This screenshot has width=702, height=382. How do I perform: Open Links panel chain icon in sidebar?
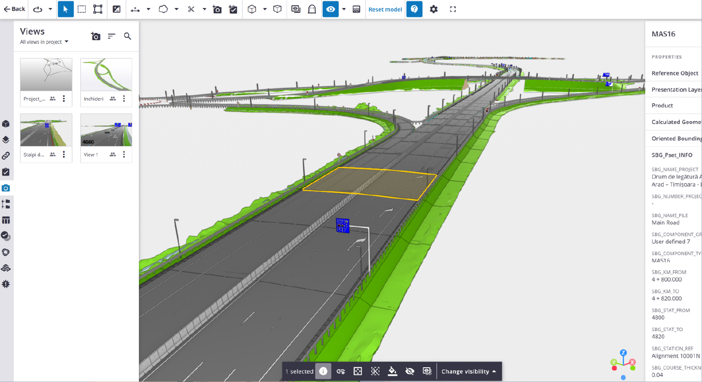pyautogui.click(x=6, y=156)
